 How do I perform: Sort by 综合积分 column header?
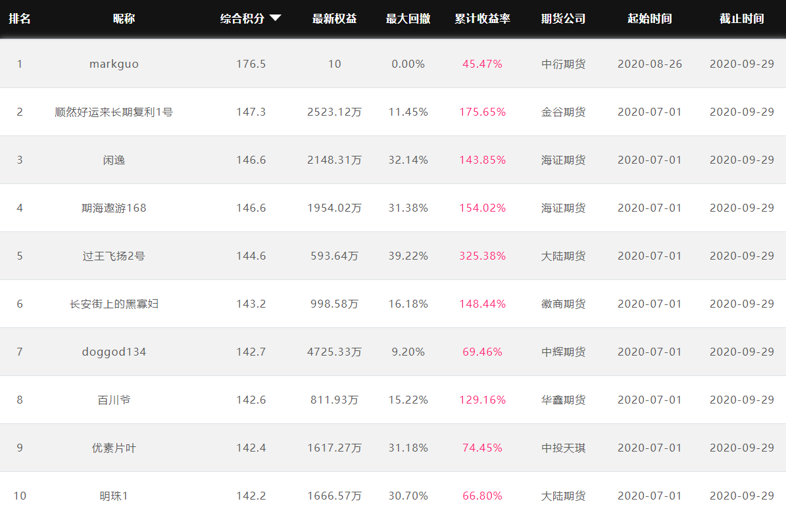pos(242,18)
